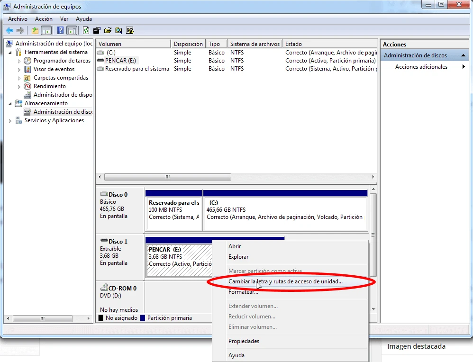Click the gray Forward arrow toolbar icon
The image size is (473, 362).
[x=20, y=30]
